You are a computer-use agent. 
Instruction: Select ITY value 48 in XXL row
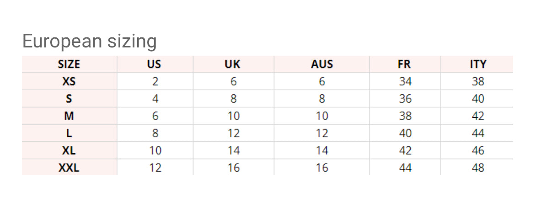(478, 168)
